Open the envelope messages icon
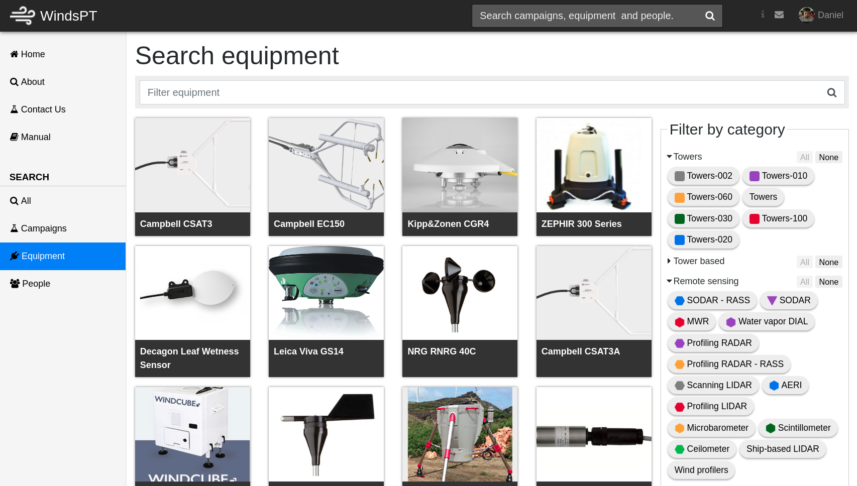 point(779,15)
